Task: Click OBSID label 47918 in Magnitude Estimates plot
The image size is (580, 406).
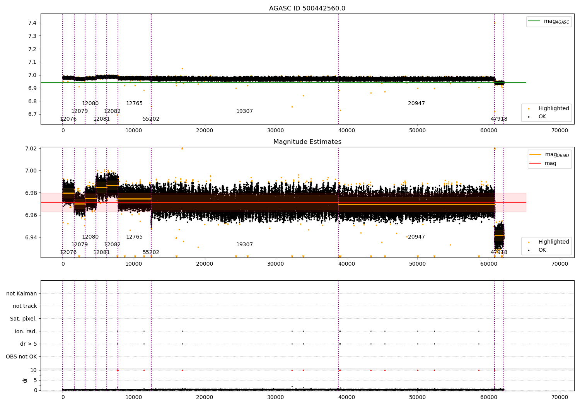Action: (x=499, y=252)
